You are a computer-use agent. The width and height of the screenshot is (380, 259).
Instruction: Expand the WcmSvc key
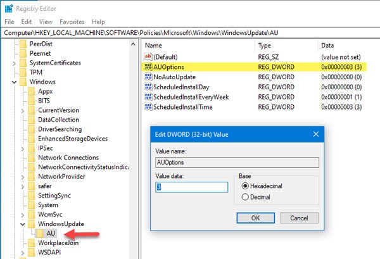[23, 215]
